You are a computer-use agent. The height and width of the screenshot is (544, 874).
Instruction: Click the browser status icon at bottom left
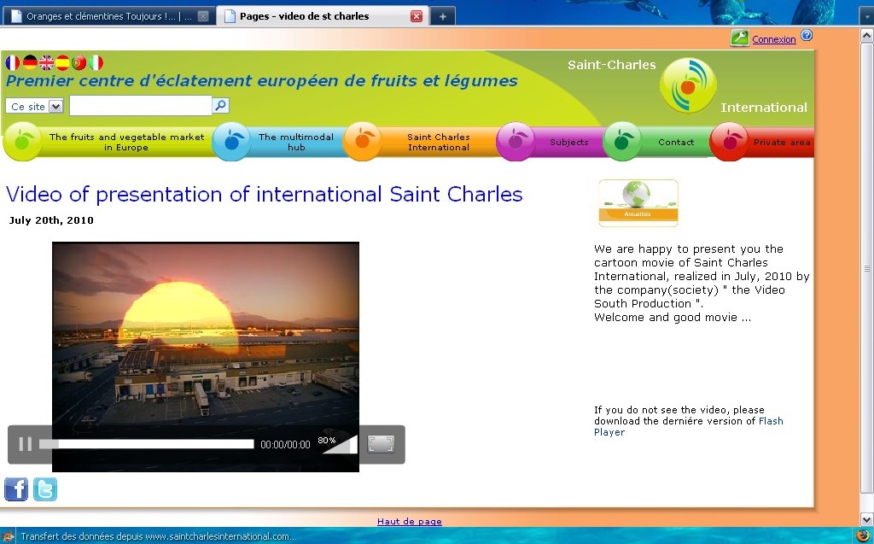[8, 537]
